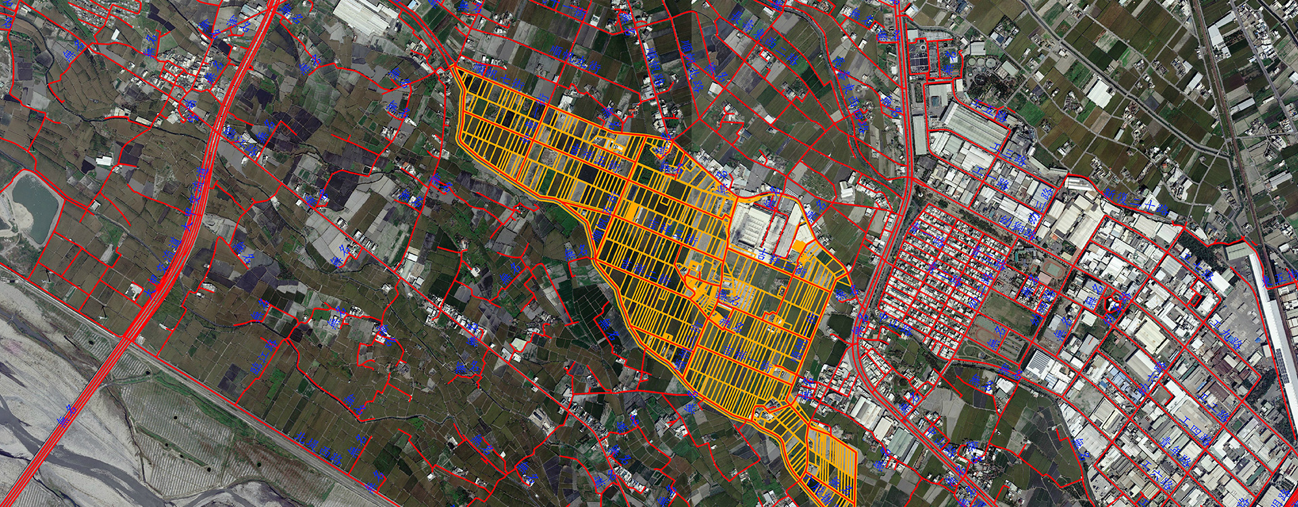The width and height of the screenshot is (1298, 507).
Task: Click the 青年路 road label
Action: click(x=1176, y=451)
